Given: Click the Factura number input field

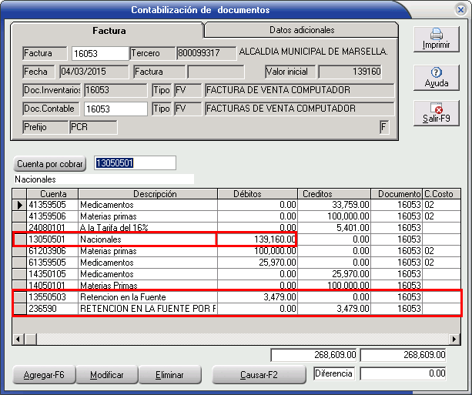Looking at the screenshot, I should (99, 54).
